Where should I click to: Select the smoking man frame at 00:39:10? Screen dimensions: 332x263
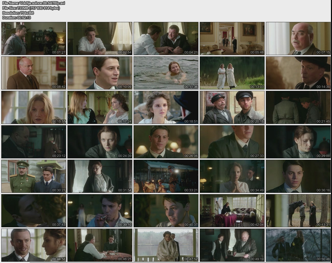100,210
